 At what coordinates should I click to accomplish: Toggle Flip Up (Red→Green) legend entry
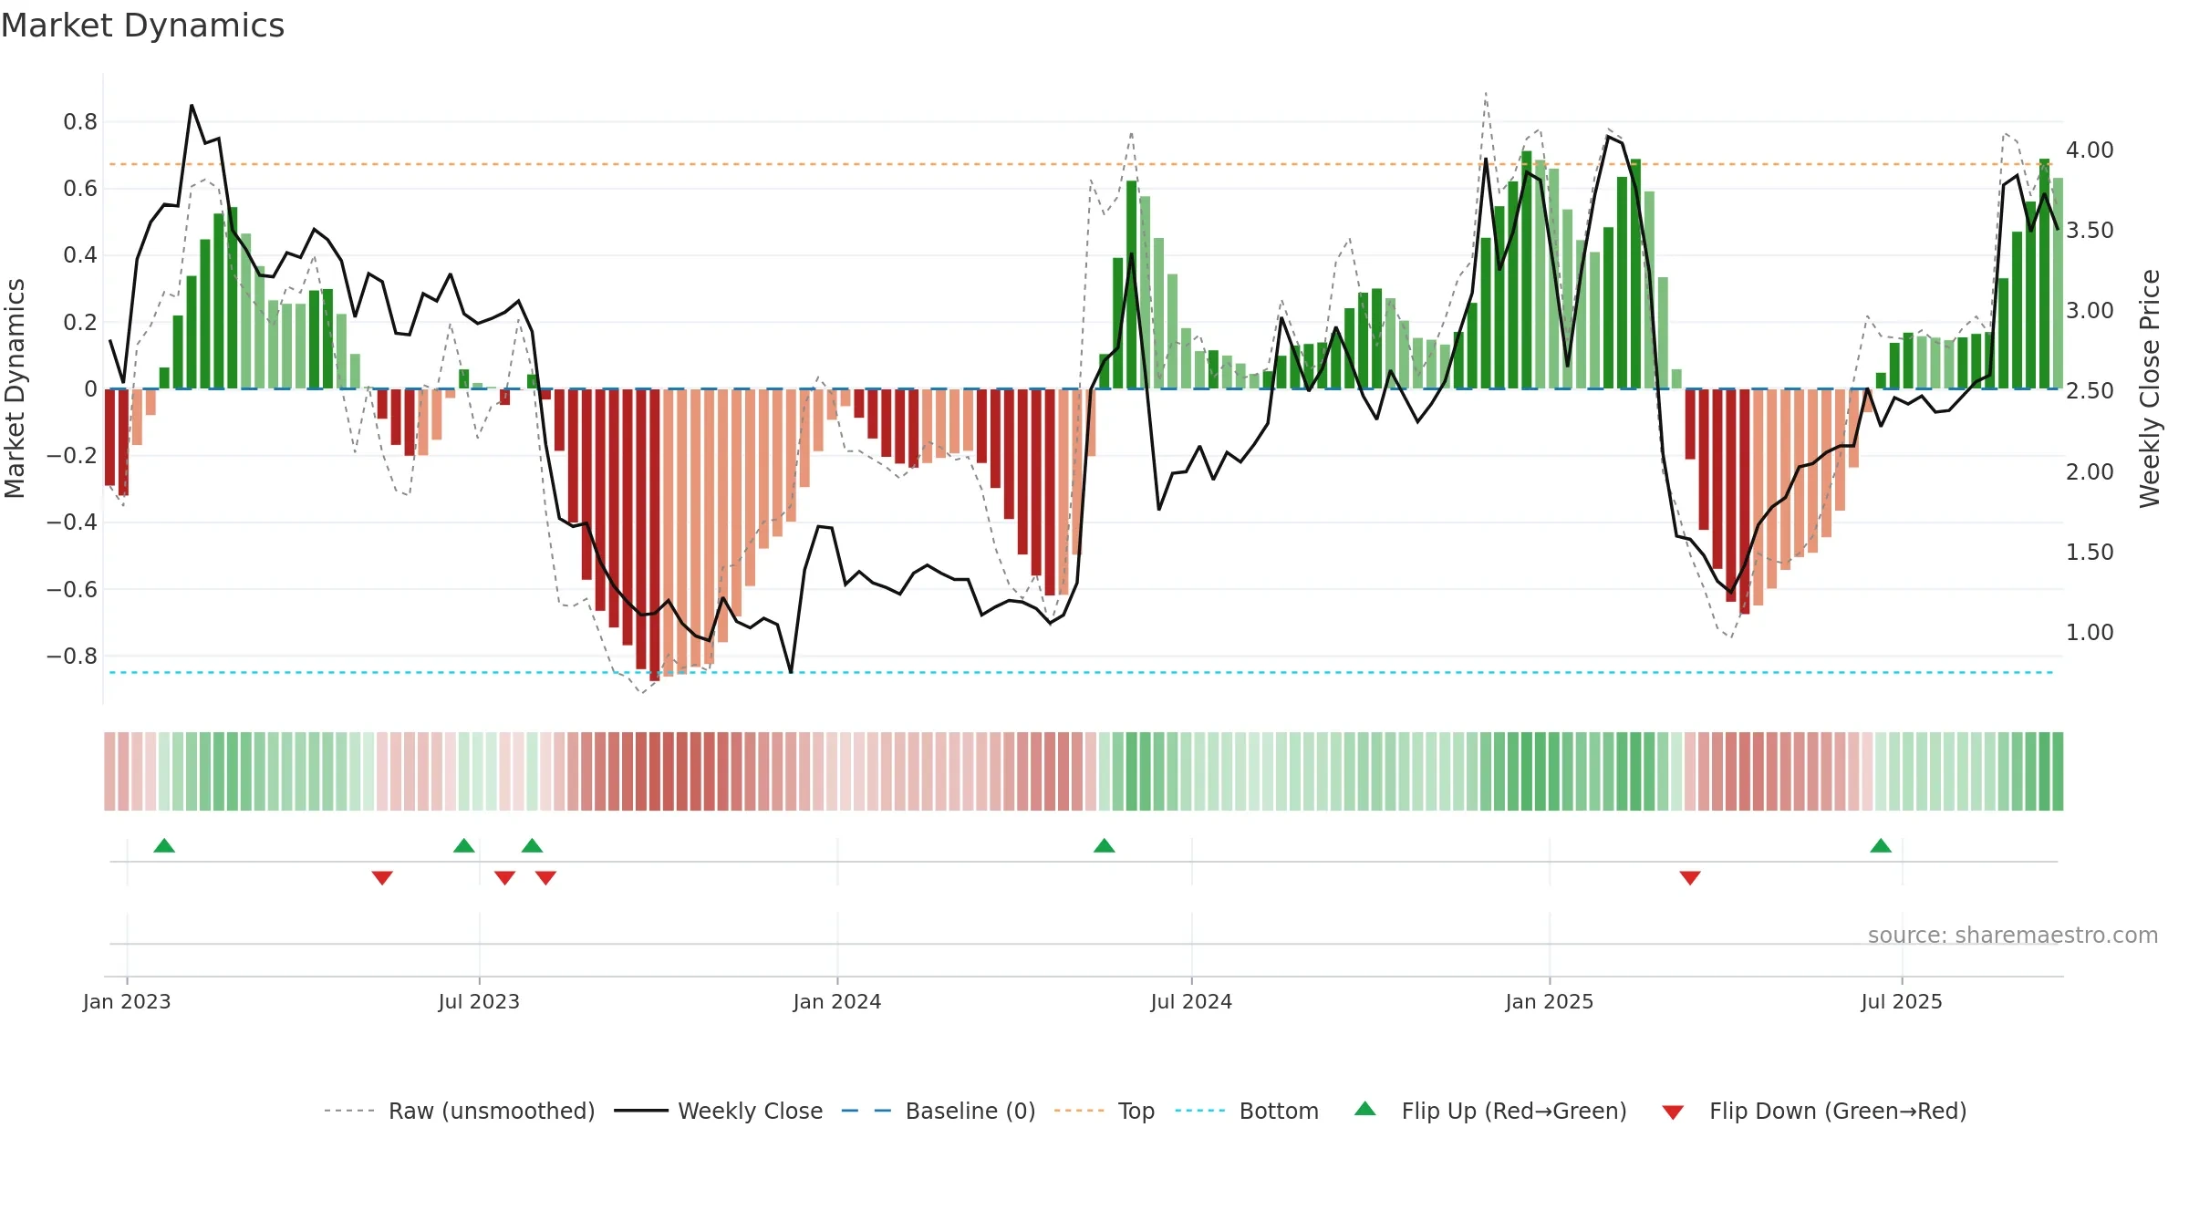(1490, 1111)
